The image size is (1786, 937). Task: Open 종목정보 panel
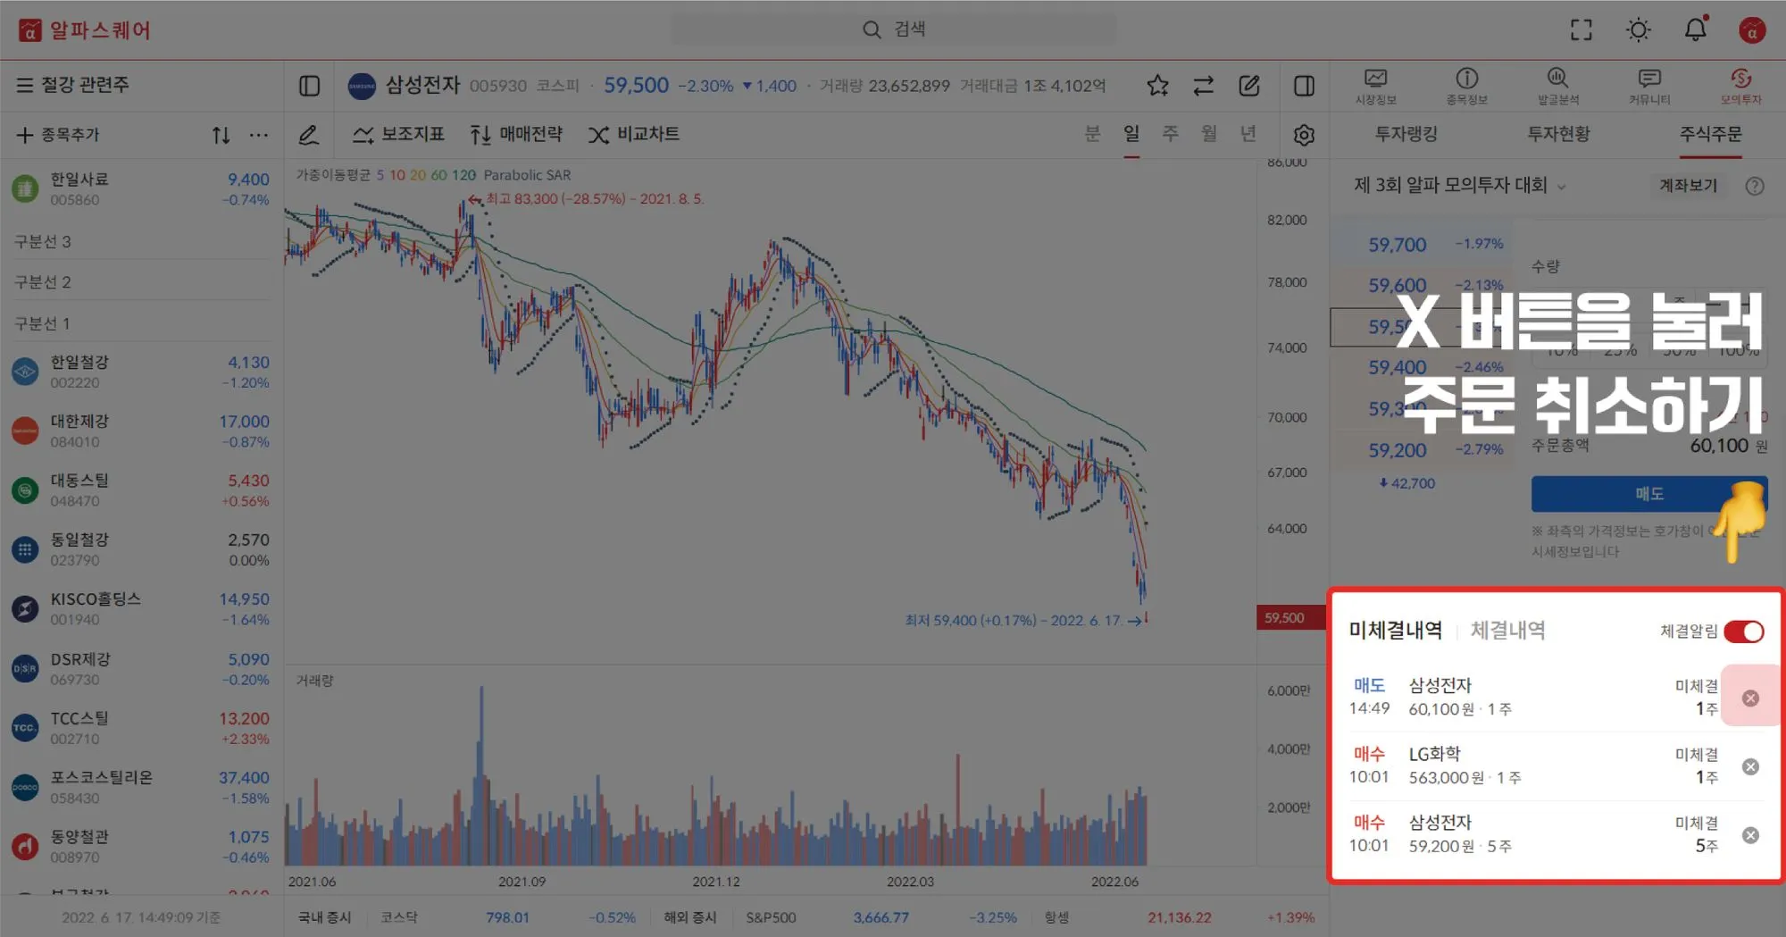[1466, 87]
